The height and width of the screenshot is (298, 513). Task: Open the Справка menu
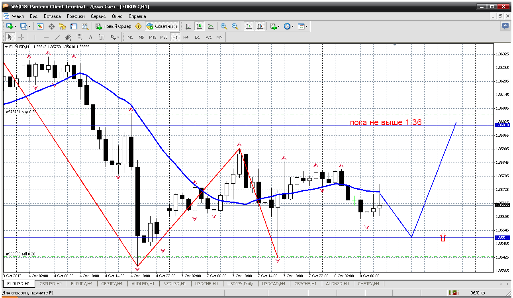point(137,16)
